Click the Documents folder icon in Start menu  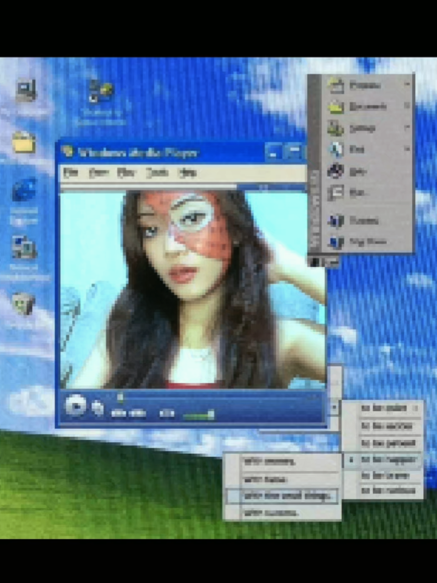336,107
